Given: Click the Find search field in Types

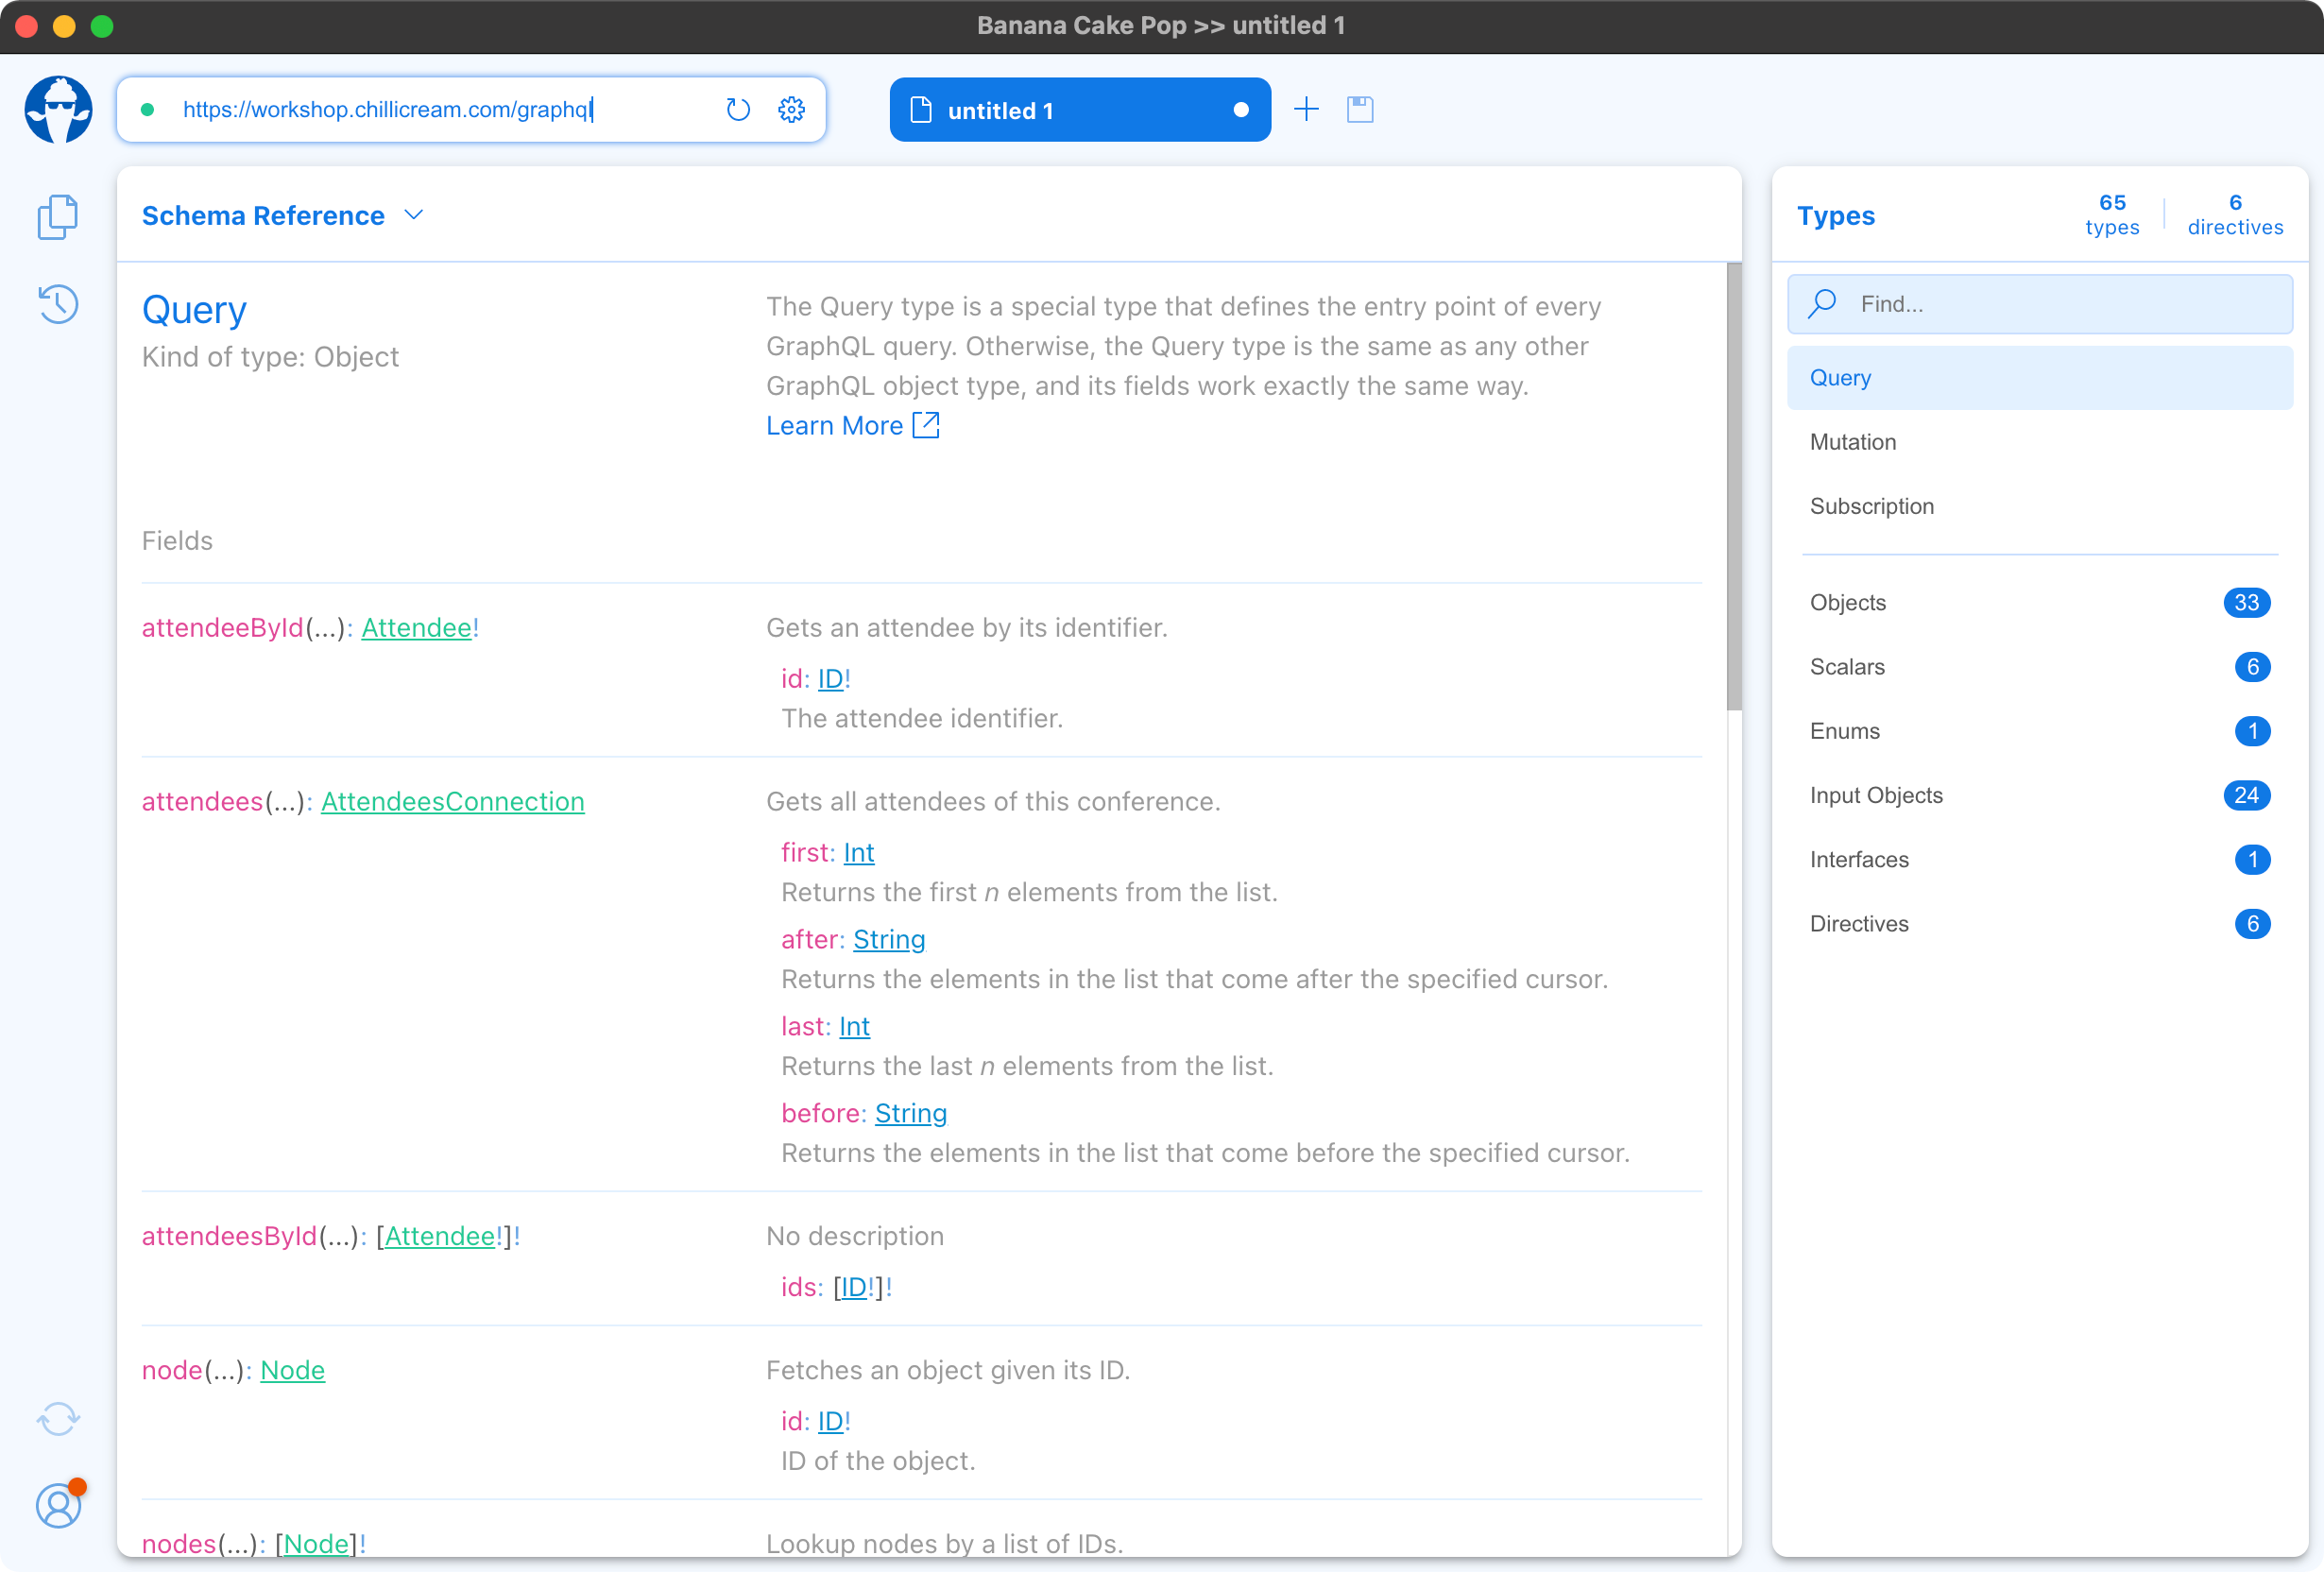Looking at the screenshot, I should click(2040, 304).
